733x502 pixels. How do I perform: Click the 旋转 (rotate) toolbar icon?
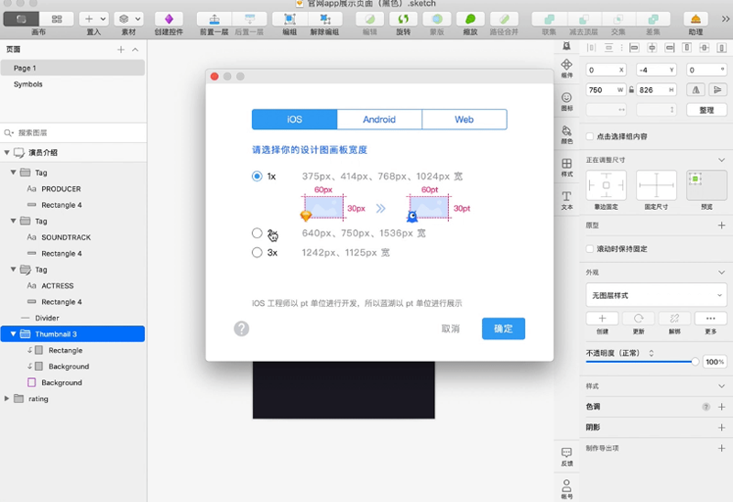pyautogui.click(x=403, y=18)
